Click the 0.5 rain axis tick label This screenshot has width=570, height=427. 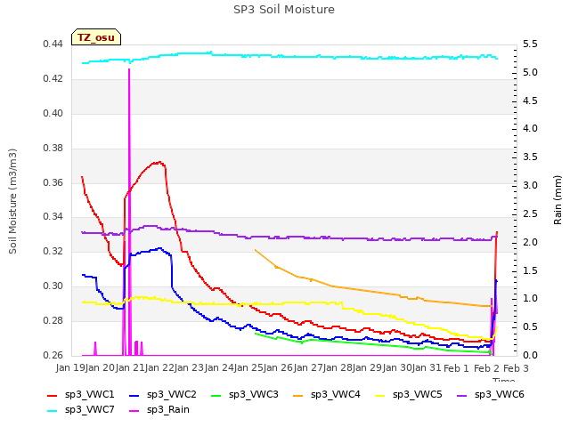(x=530, y=326)
